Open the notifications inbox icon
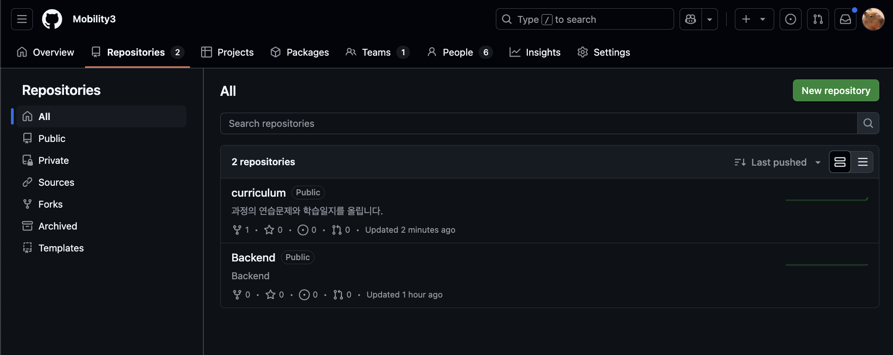 pos(845,19)
